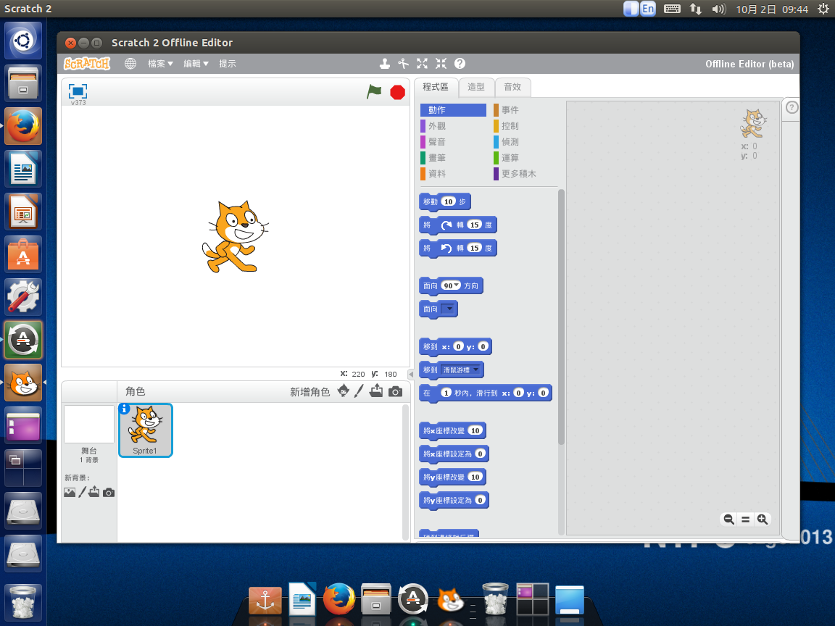
Task: Select the 外觀 block category
Action: coord(439,126)
